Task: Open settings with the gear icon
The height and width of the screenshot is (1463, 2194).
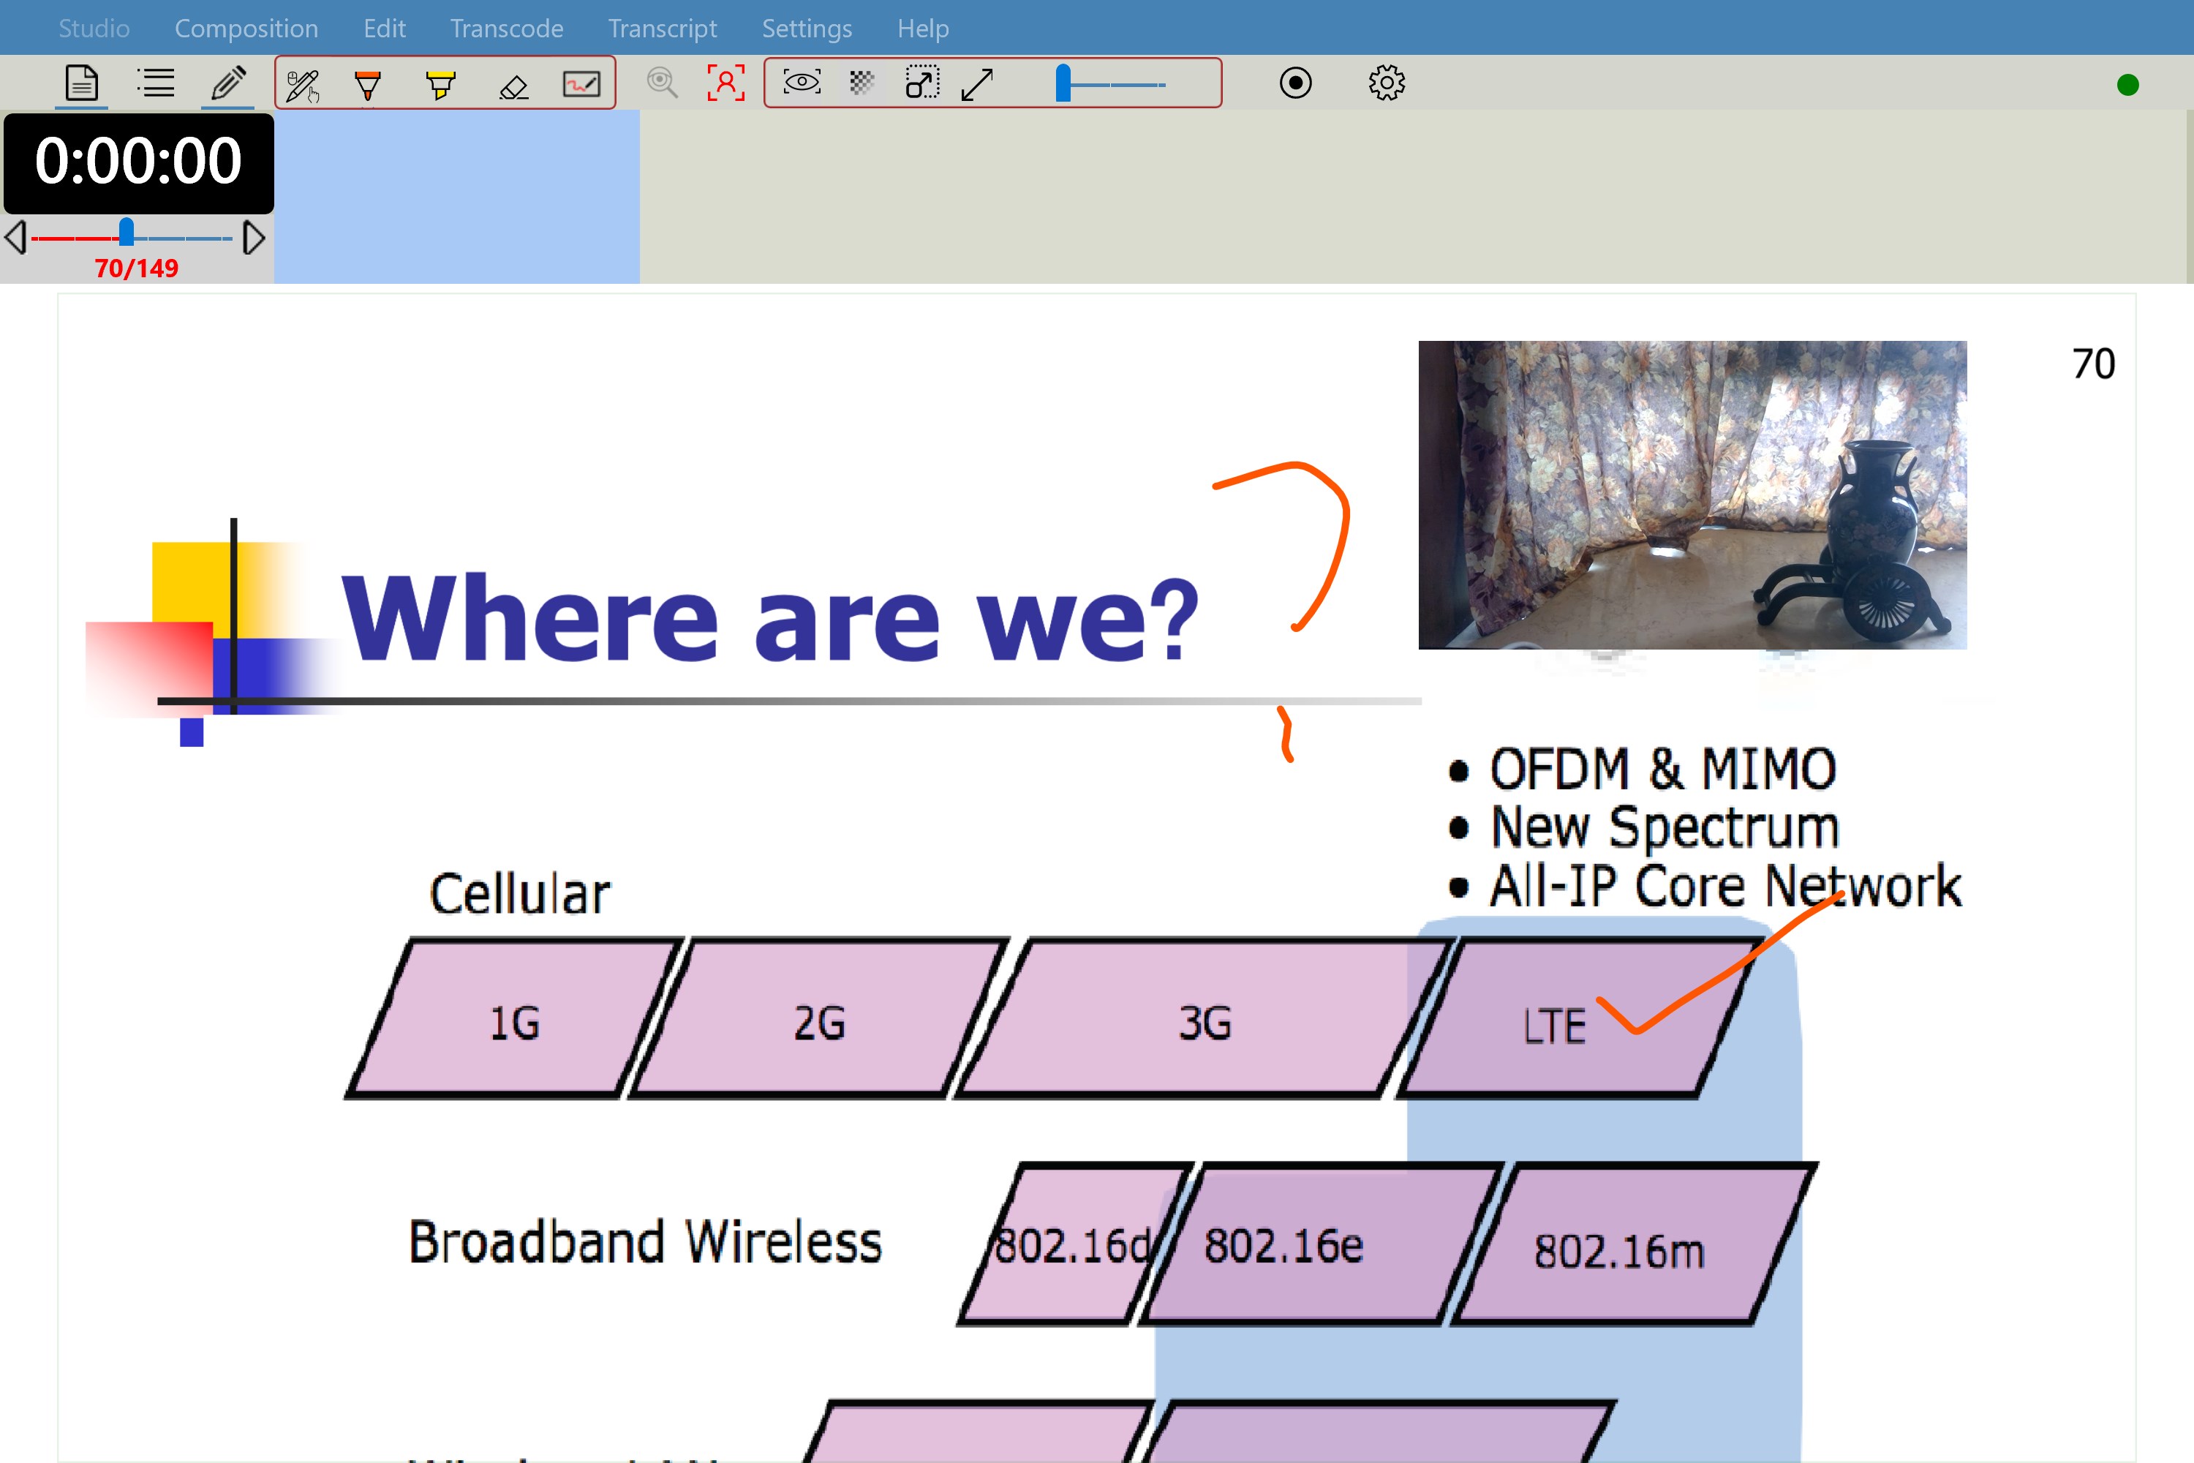Action: [x=1386, y=83]
